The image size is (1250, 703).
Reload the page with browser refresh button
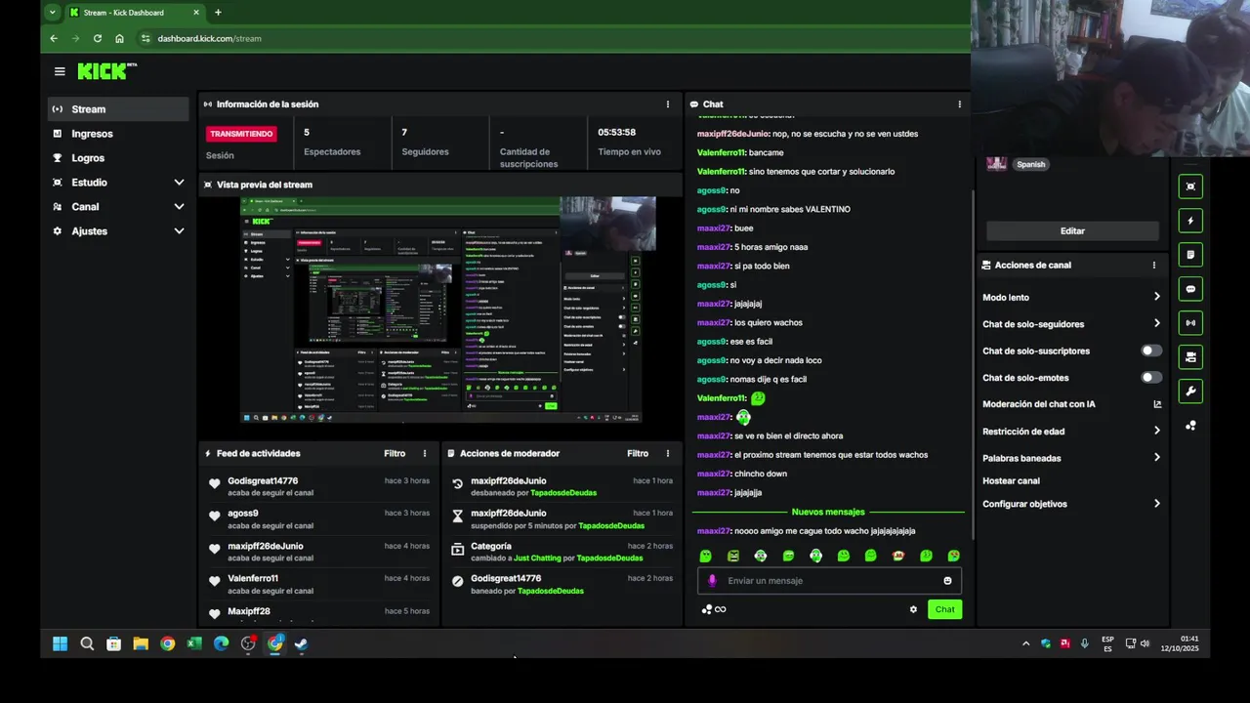point(97,38)
